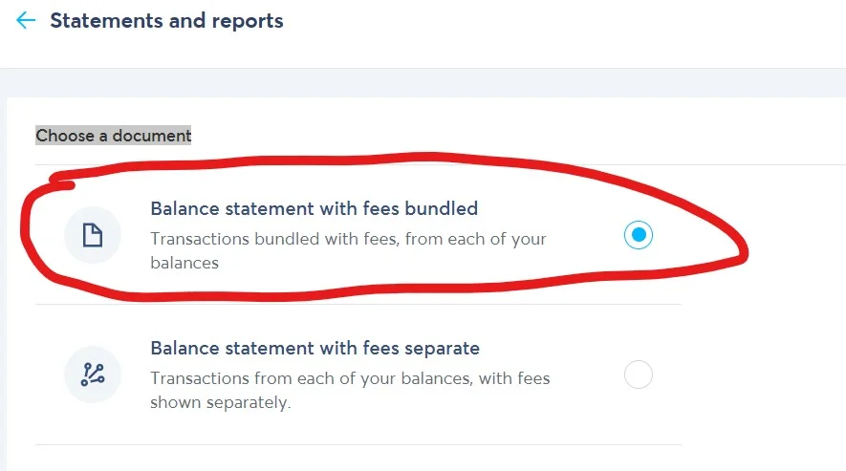Click the word 'balances' under the bundled option

pyautogui.click(x=184, y=263)
